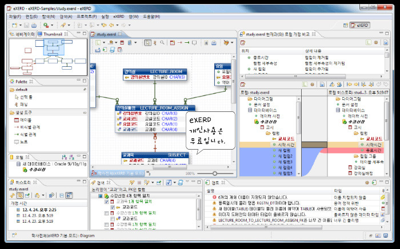Open the color palette dropdown arrow in diagram toolbar
Image resolution: width=400 pixels, height=249 pixels.
coord(231,43)
